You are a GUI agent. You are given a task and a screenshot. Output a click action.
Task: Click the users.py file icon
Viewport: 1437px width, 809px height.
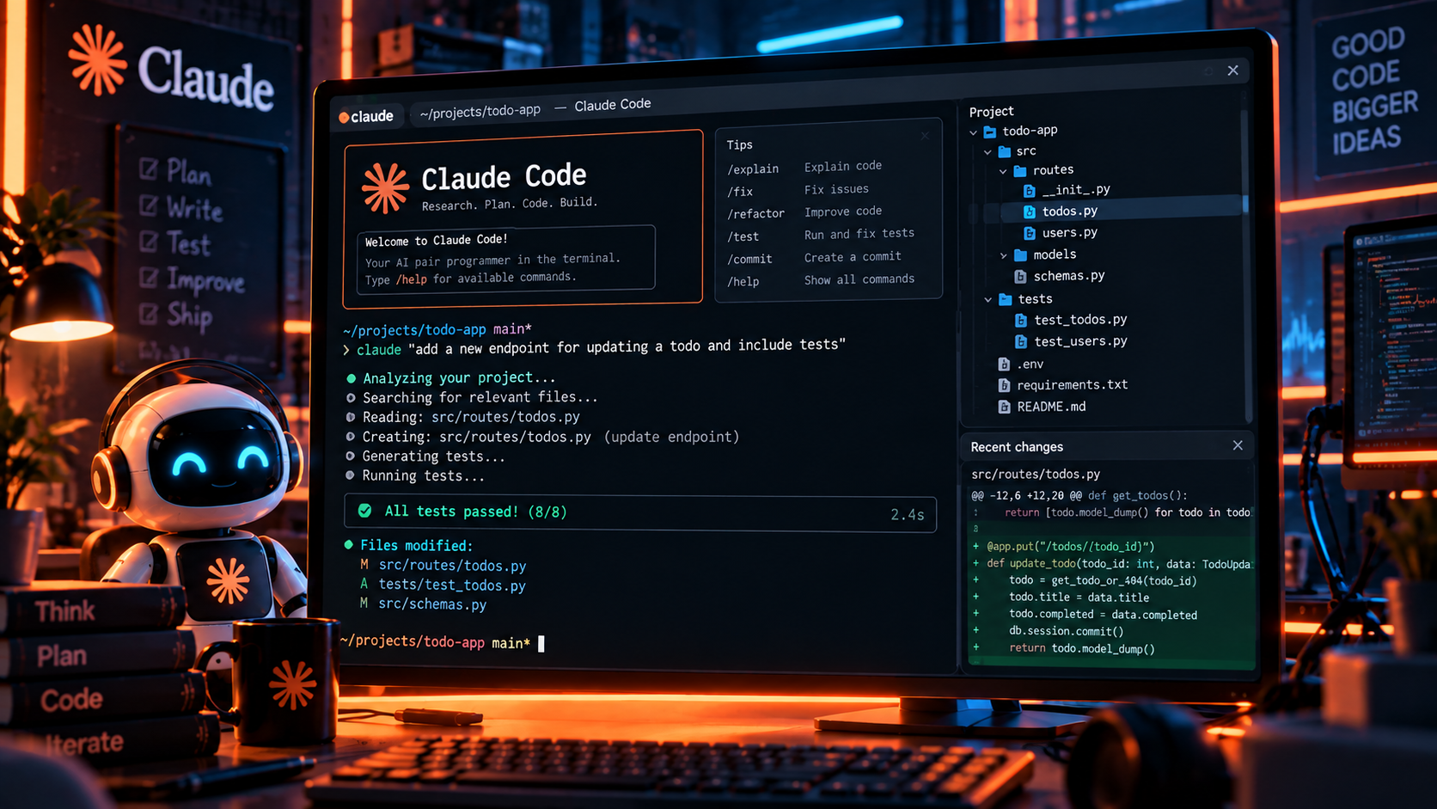tap(1029, 233)
